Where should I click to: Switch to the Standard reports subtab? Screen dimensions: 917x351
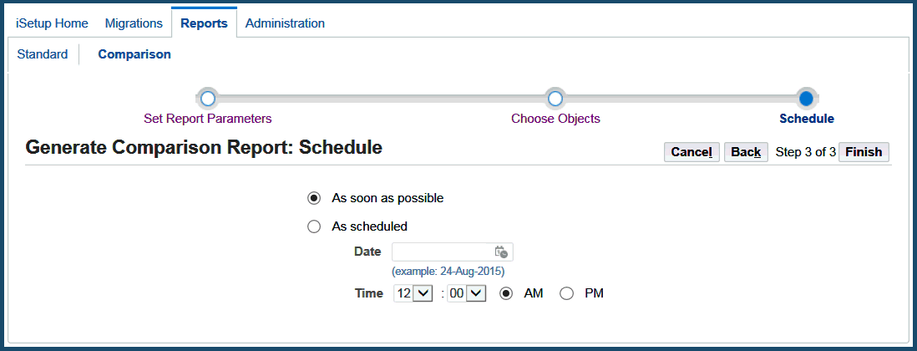coord(43,54)
